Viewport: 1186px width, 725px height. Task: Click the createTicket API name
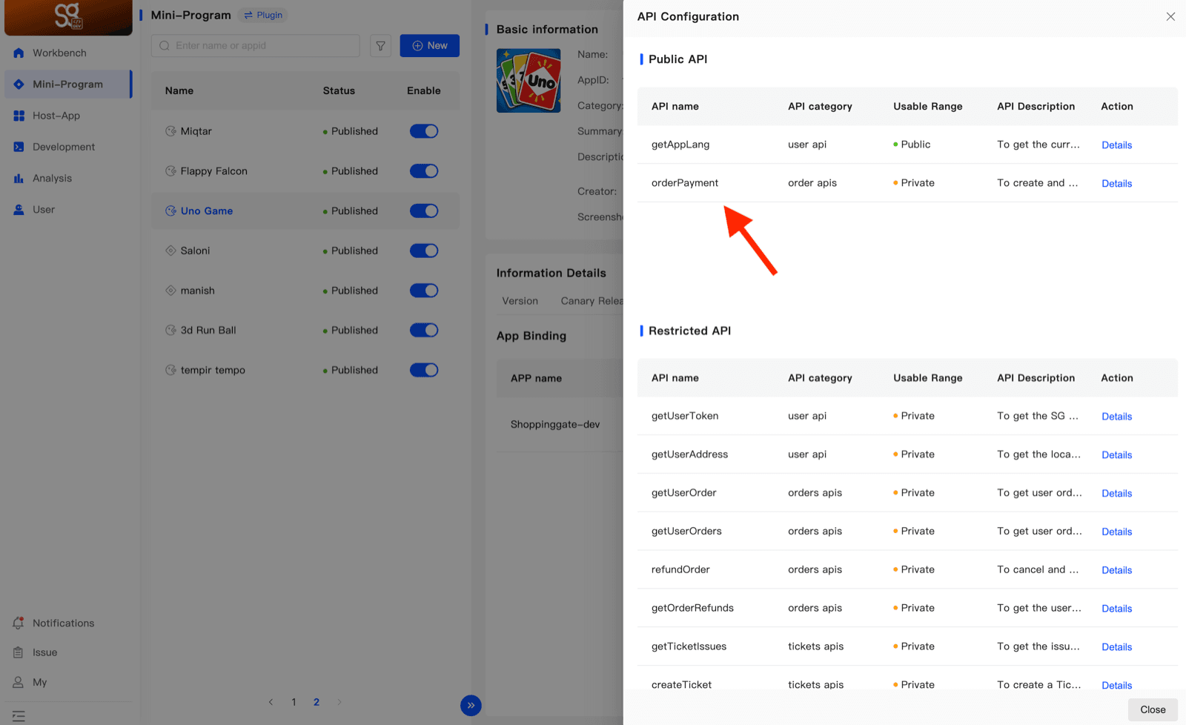click(x=681, y=684)
